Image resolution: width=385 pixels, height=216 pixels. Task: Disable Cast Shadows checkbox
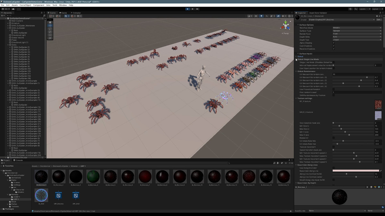tap(334, 46)
